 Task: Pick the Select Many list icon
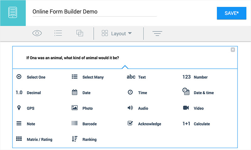click(x=75, y=77)
